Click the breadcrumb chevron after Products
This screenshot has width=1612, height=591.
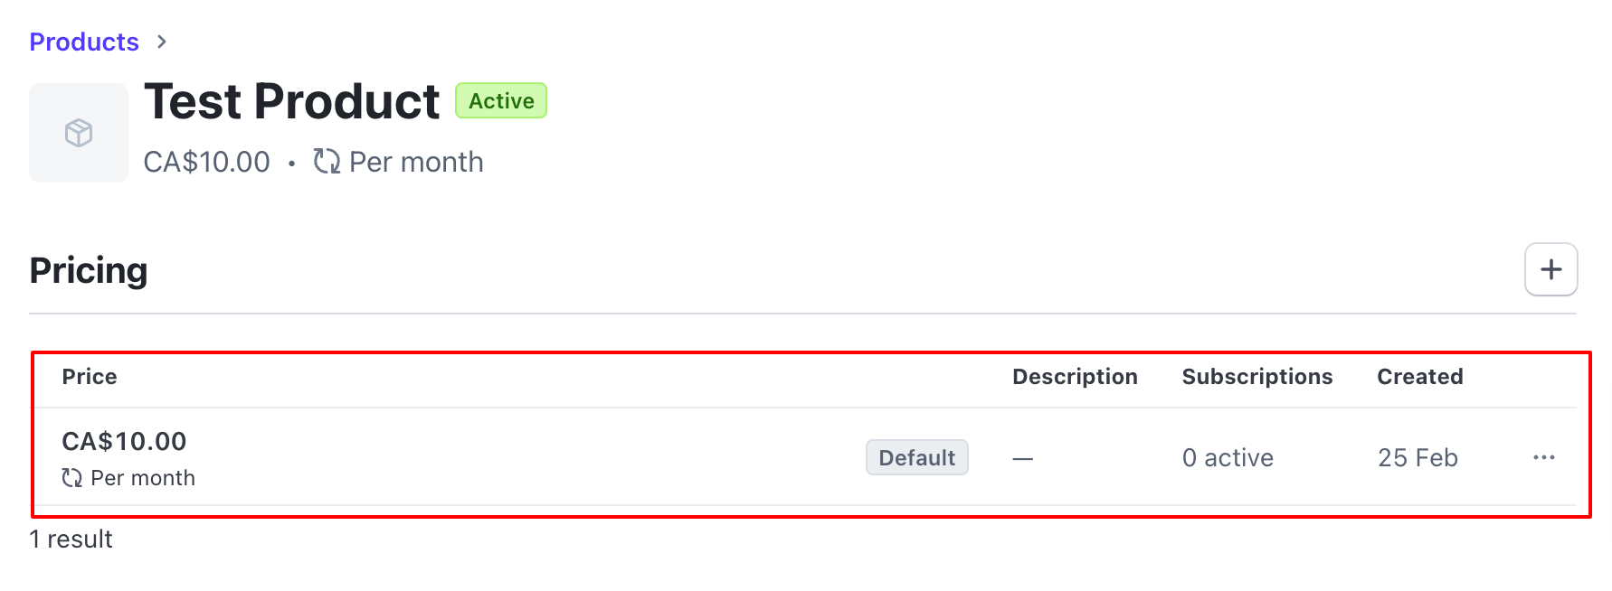click(162, 42)
